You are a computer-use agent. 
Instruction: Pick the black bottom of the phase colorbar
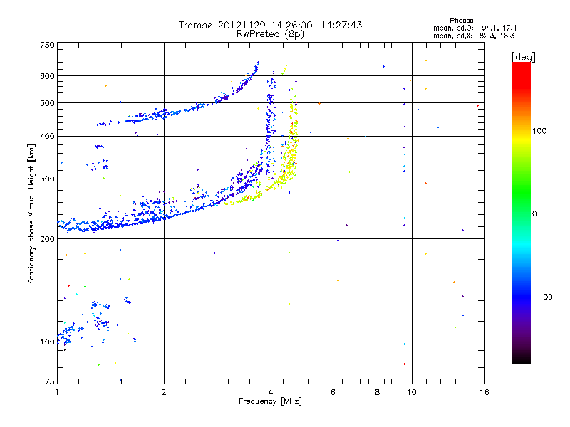[522, 358]
